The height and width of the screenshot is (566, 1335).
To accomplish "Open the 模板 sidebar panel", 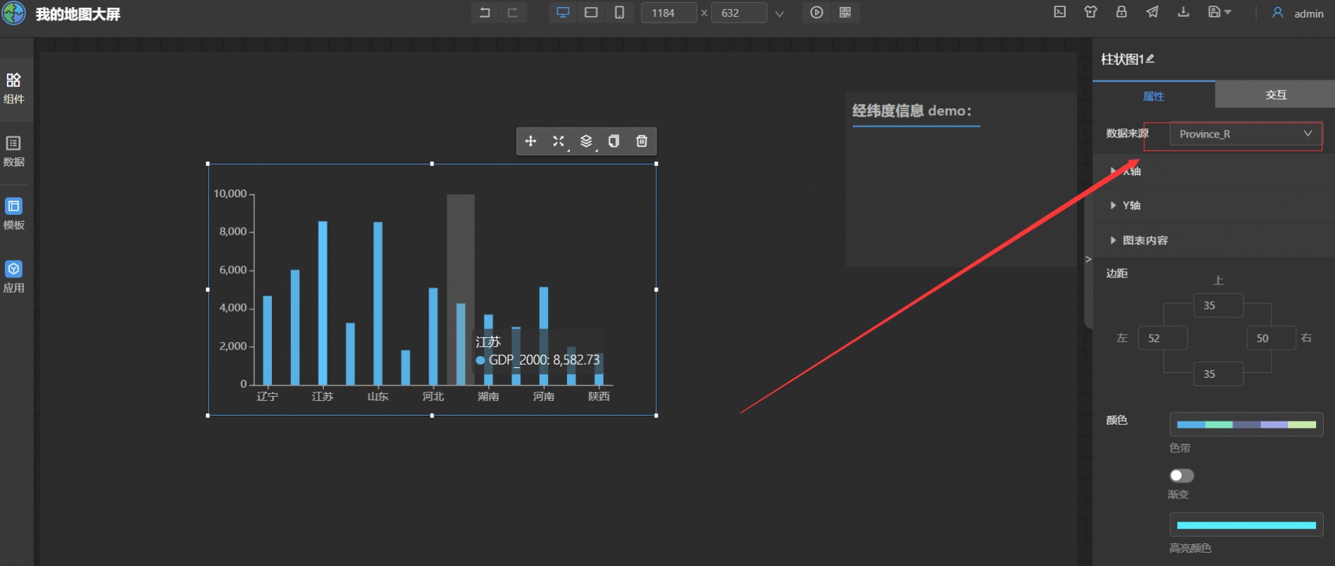I will coord(14,213).
